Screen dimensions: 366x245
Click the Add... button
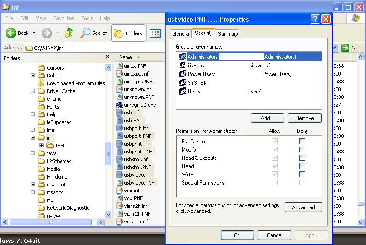pyautogui.click(x=267, y=118)
